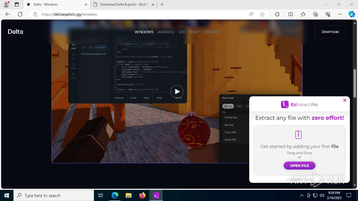Play the Delta demo video
Screen dimensions: 358x201
tap(177, 92)
